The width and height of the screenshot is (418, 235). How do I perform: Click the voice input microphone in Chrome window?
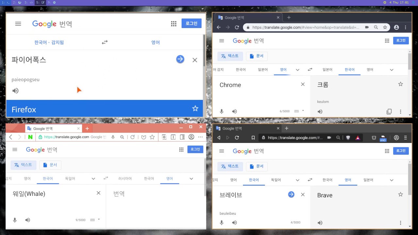221,112
